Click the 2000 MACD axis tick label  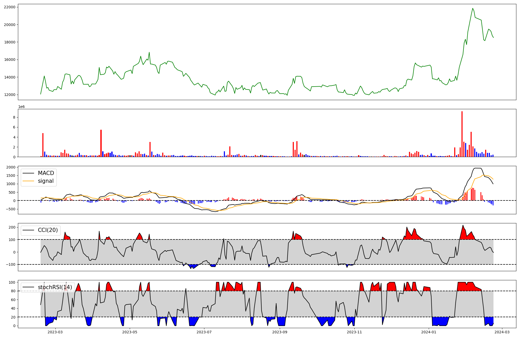[x=11, y=167]
